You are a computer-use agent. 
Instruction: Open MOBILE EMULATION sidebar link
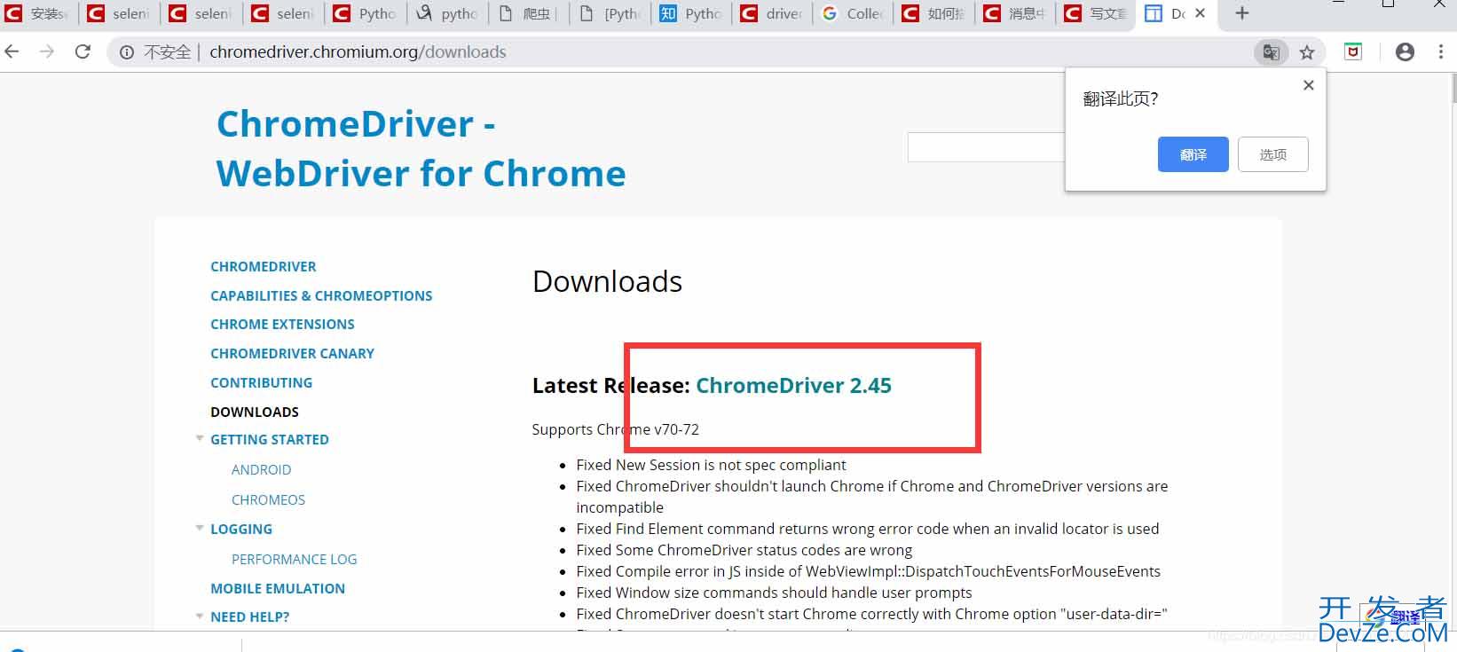tap(278, 588)
